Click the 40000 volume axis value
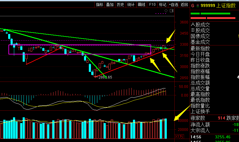The image size is (239, 142). point(183,121)
